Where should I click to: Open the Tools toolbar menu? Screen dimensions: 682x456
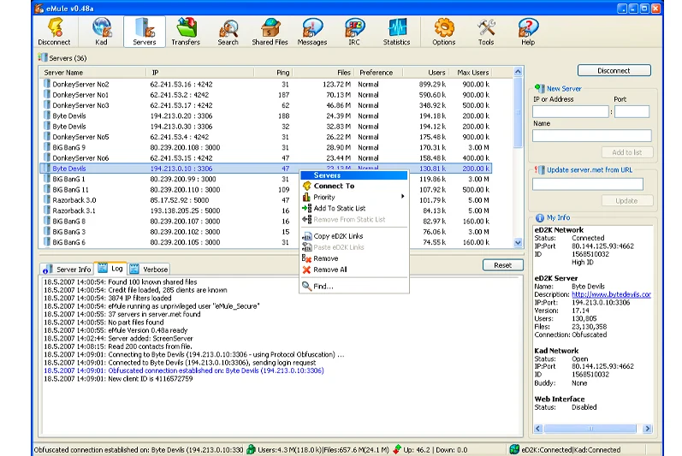click(486, 32)
